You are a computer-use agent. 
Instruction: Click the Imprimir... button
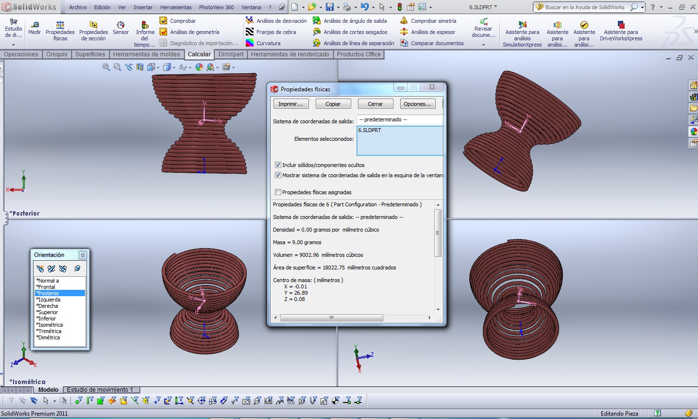[x=290, y=104]
